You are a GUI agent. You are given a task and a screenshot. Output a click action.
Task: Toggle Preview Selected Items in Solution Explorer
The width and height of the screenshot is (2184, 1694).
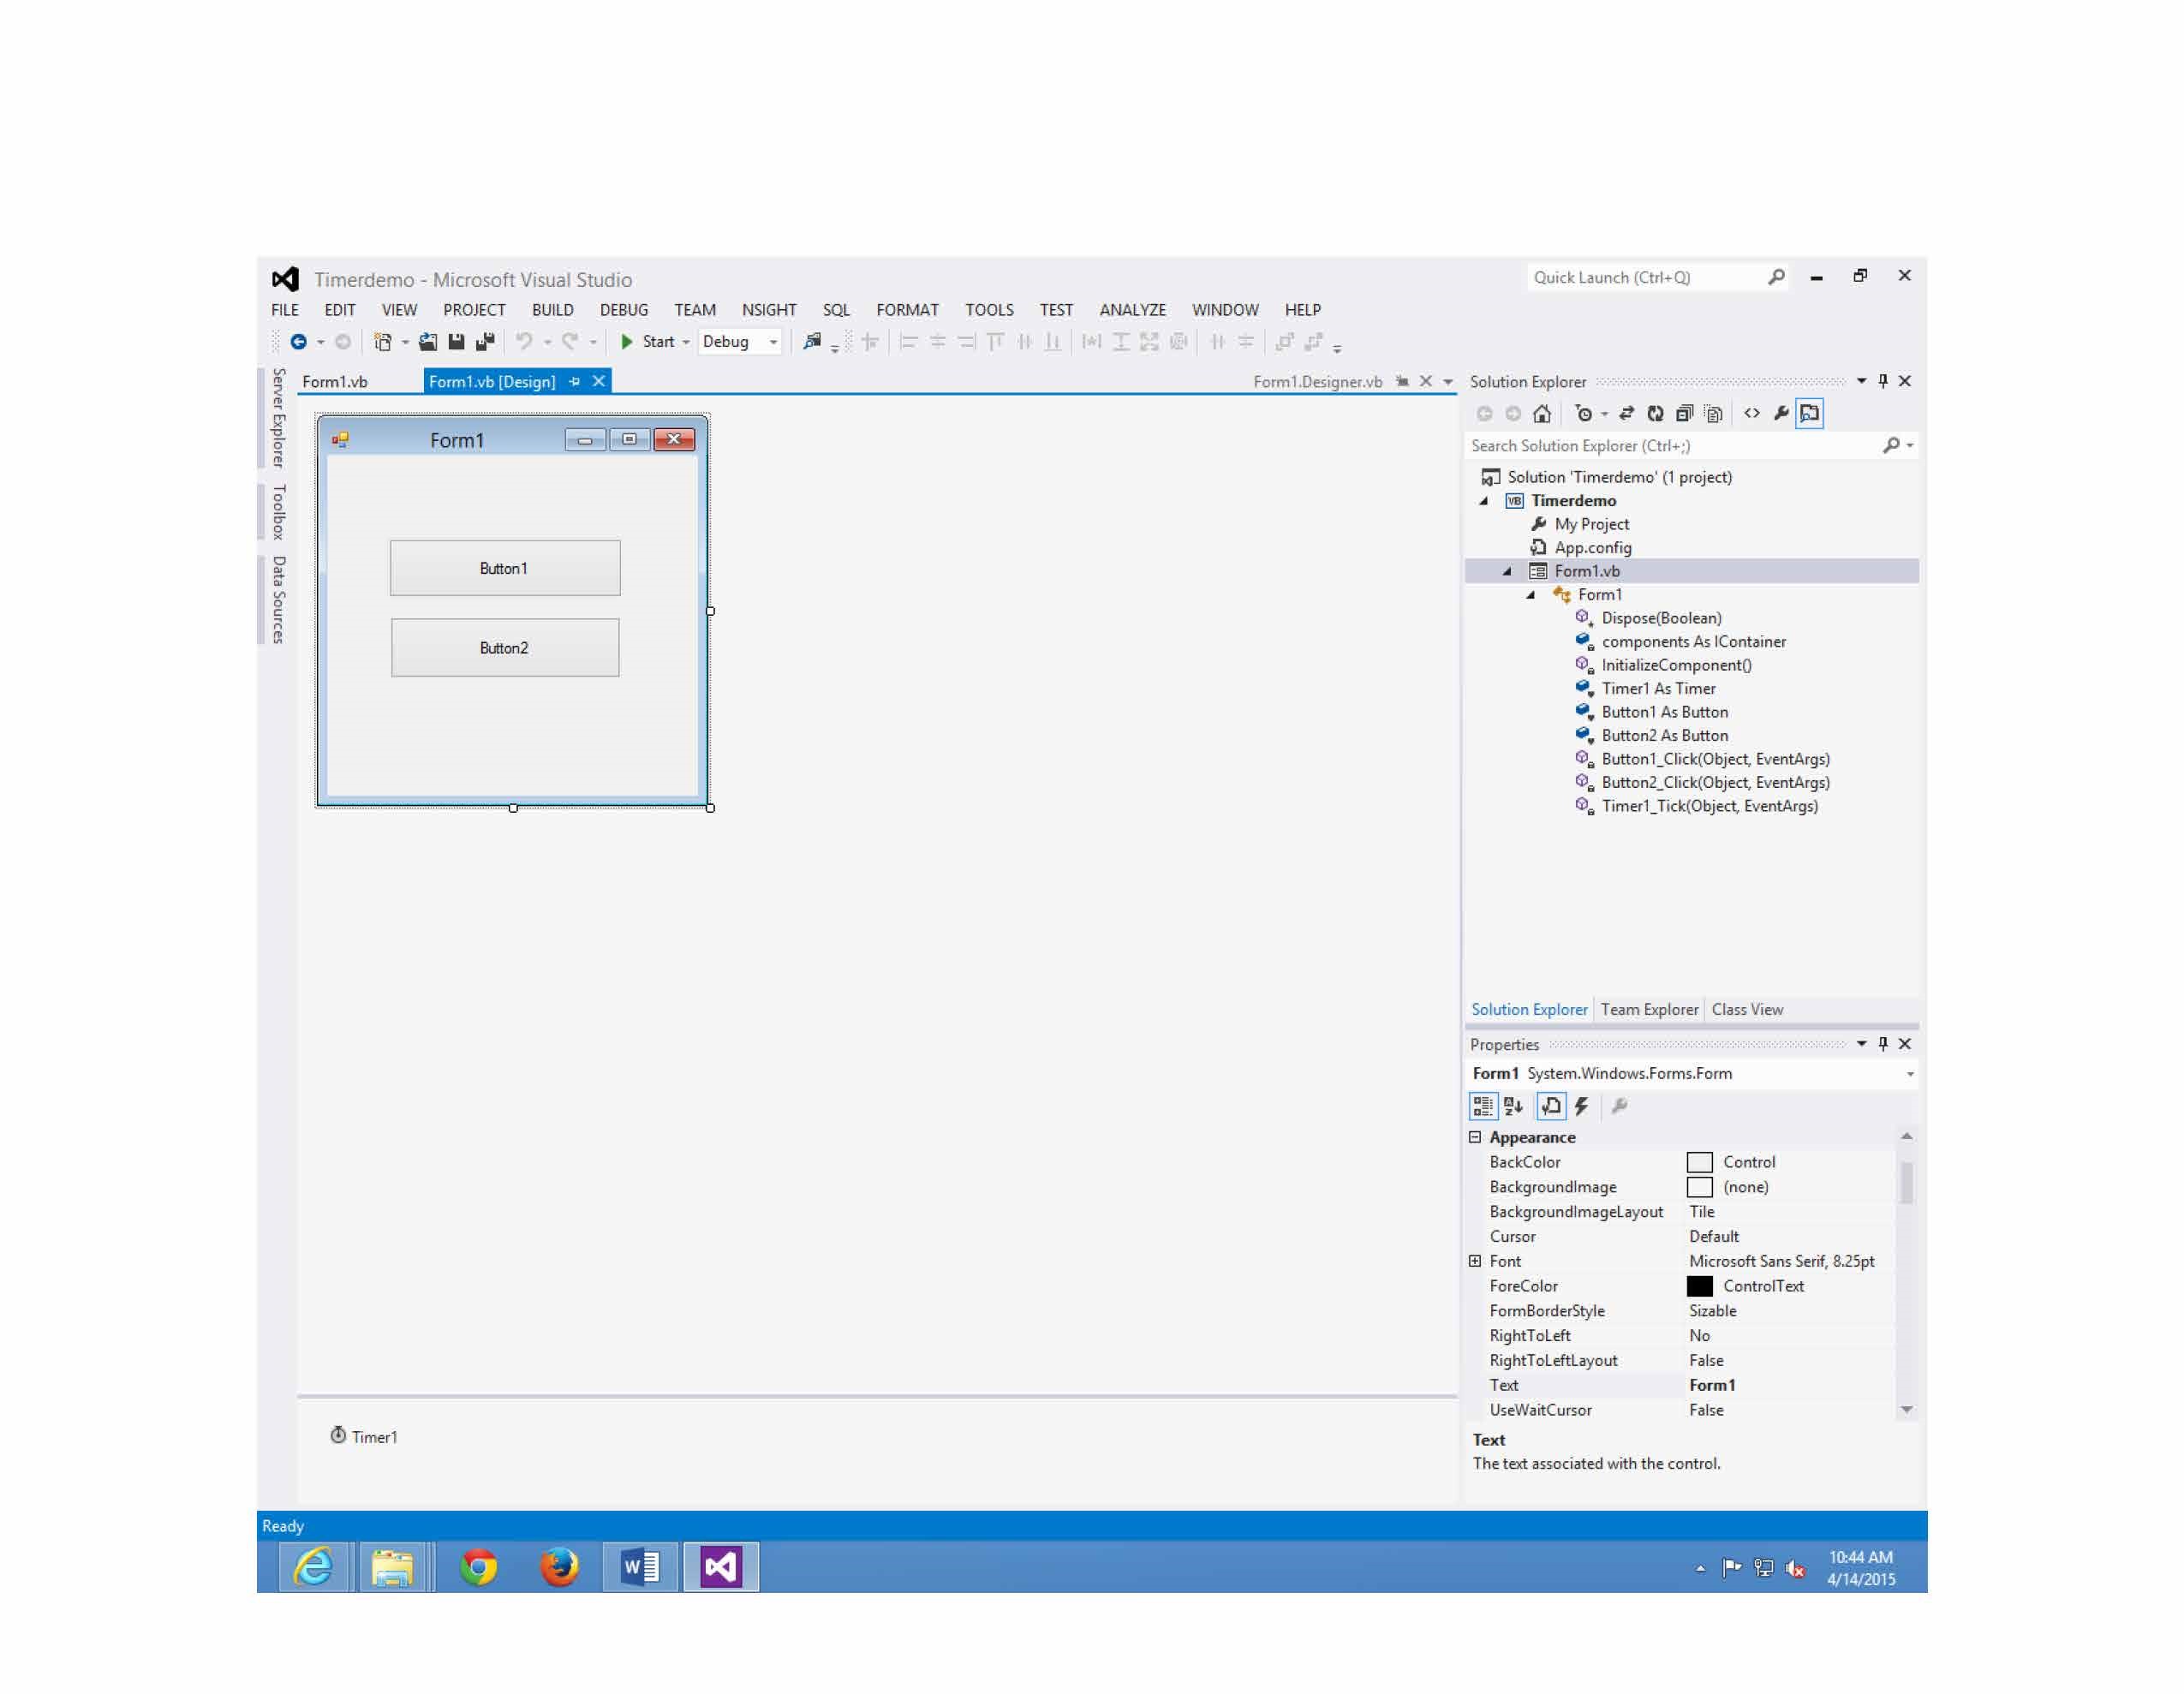pos(1810,414)
